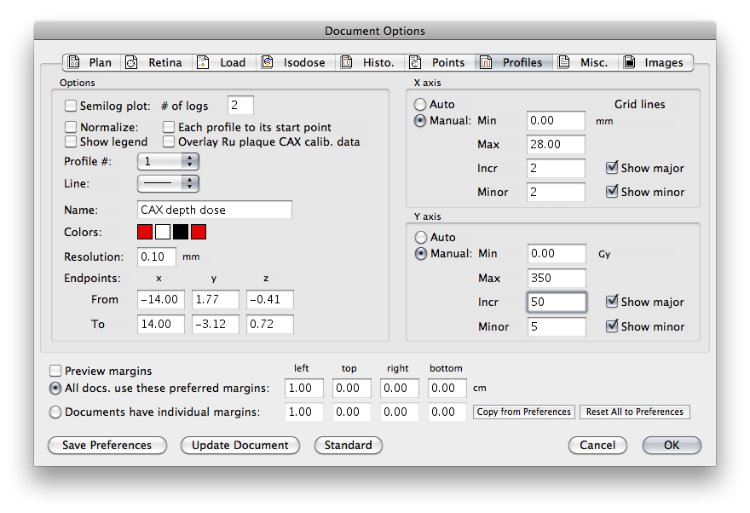
Task: Click the Standard button
Action: tap(349, 445)
